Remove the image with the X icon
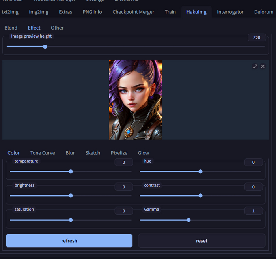276x259 pixels. (x=263, y=66)
